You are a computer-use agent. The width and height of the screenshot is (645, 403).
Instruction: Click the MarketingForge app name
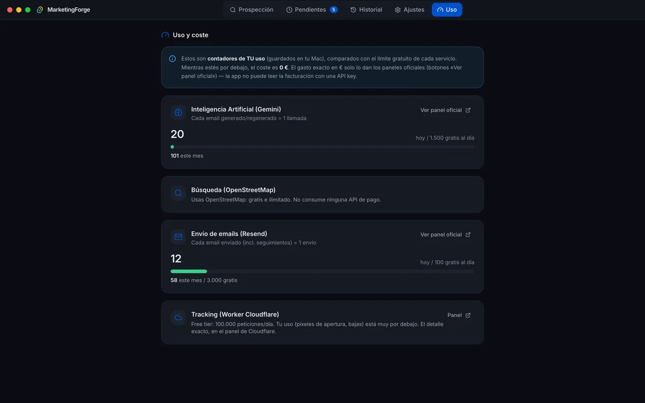pyautogui.click(x=69, y=10)
